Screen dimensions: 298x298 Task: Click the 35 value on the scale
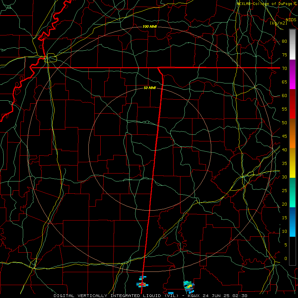[284, 164]
